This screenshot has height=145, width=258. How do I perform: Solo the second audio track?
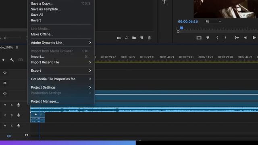[12, 115]
